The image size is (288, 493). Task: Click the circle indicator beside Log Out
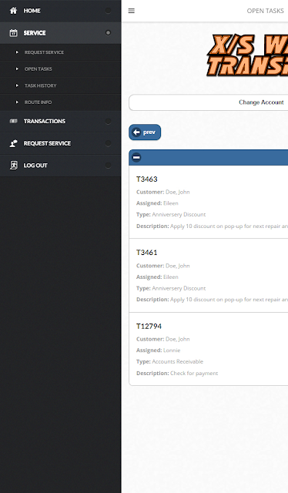108,166
